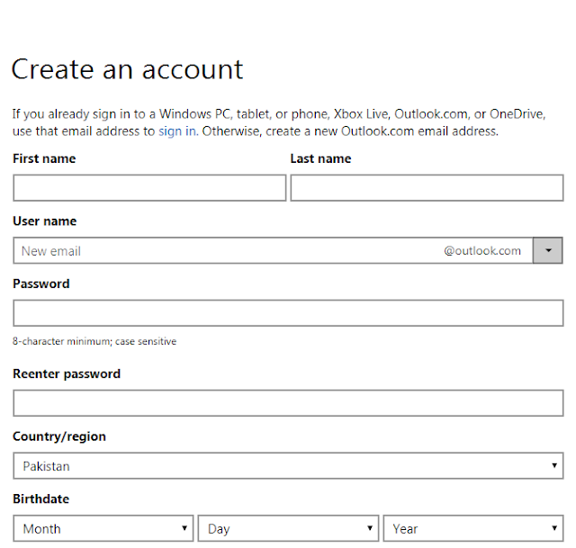The height and width of the screenshot is (548, 576).
Task: Click the 'User name' label
Action: (44, 221)
